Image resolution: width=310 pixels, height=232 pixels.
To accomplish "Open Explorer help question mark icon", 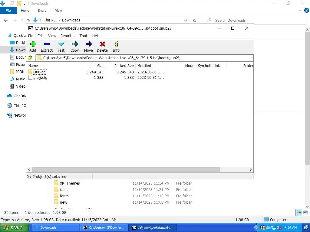I will tap(306, 11).
